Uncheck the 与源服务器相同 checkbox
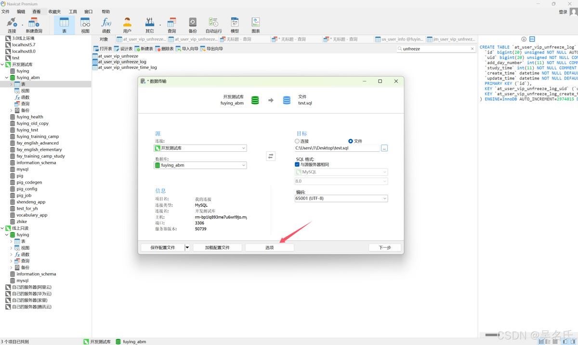 [298, 164]
